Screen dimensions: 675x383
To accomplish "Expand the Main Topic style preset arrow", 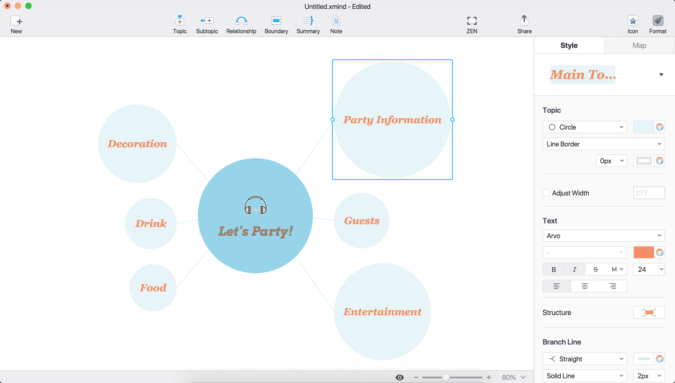I will pyautogui.click(x=661, y=75).
